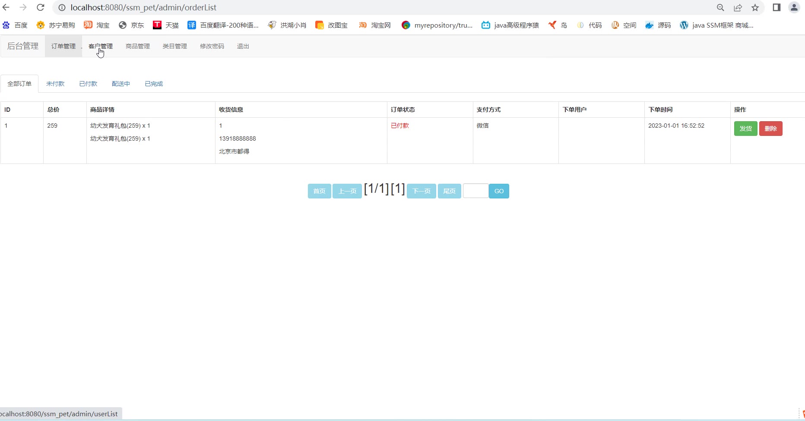Click order status 已付款 text

pos(400,126)
